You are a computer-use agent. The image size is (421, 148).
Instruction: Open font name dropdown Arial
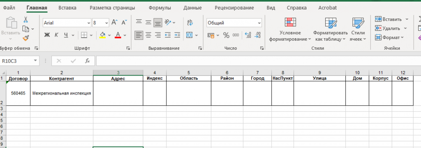click(x=89, y=23)
